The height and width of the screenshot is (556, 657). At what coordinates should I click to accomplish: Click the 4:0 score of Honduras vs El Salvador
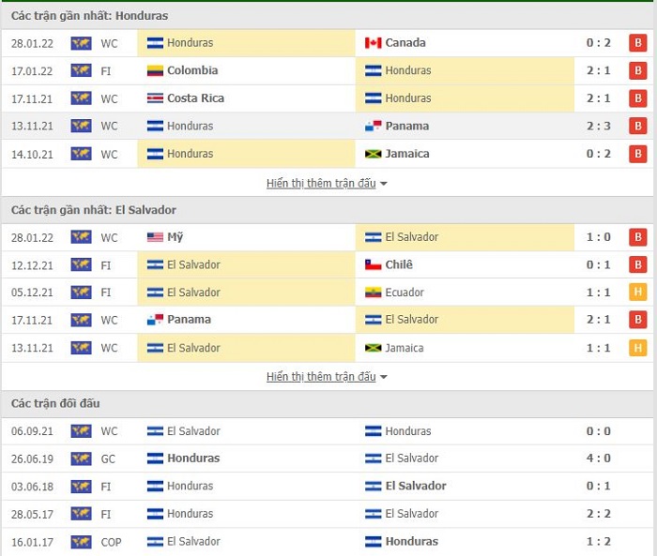pos(599,458)
